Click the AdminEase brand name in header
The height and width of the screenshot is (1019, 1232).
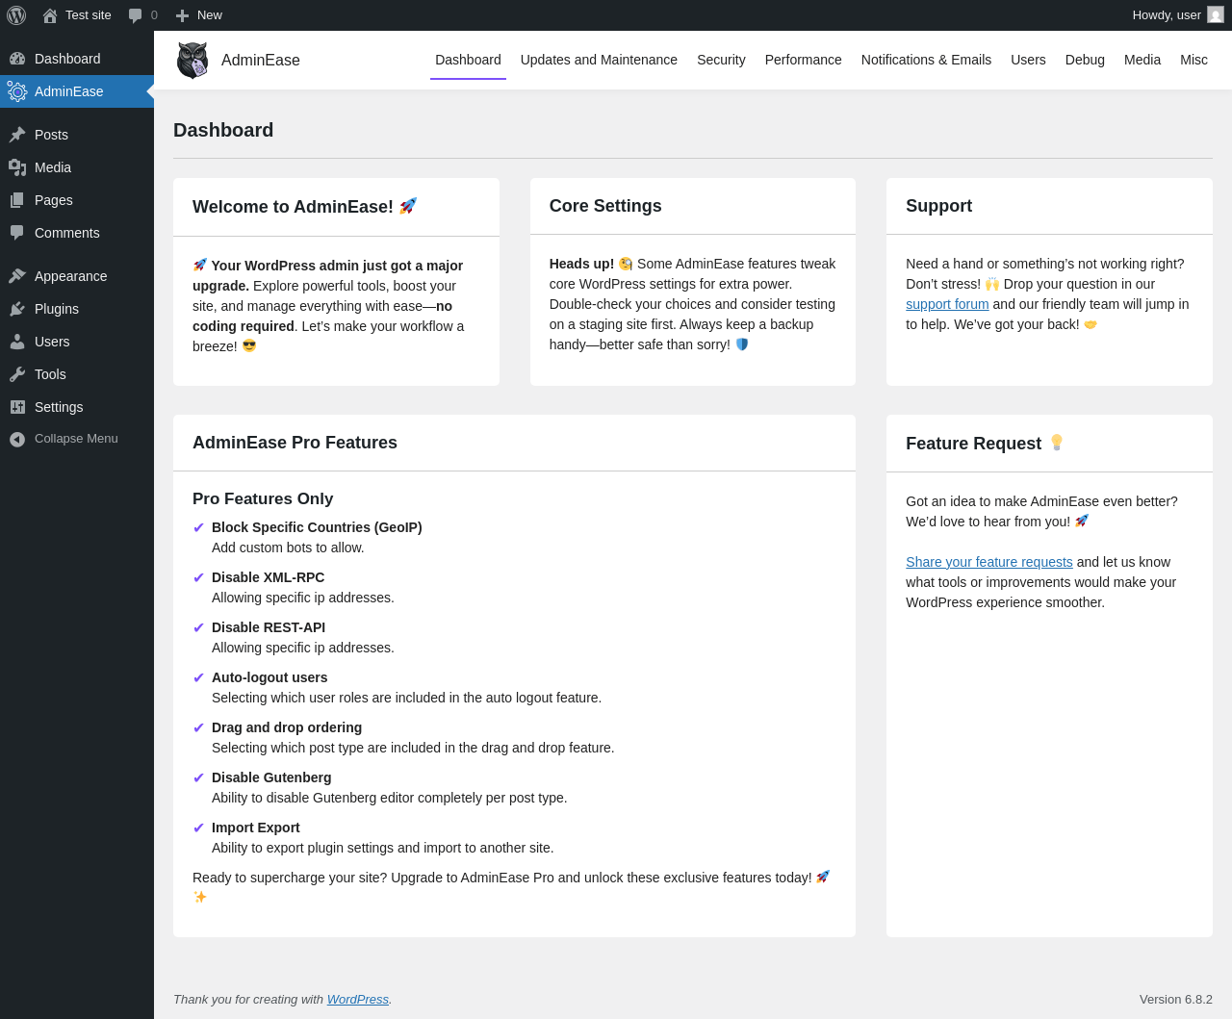point(261,61)
